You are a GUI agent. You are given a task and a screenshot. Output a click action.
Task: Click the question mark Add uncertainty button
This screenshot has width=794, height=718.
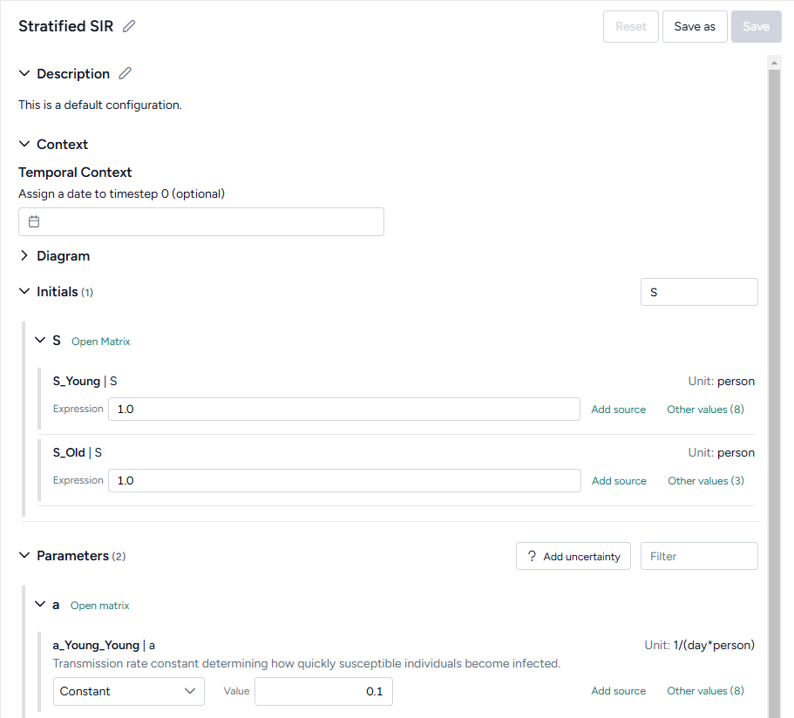(x=573, y=557)
